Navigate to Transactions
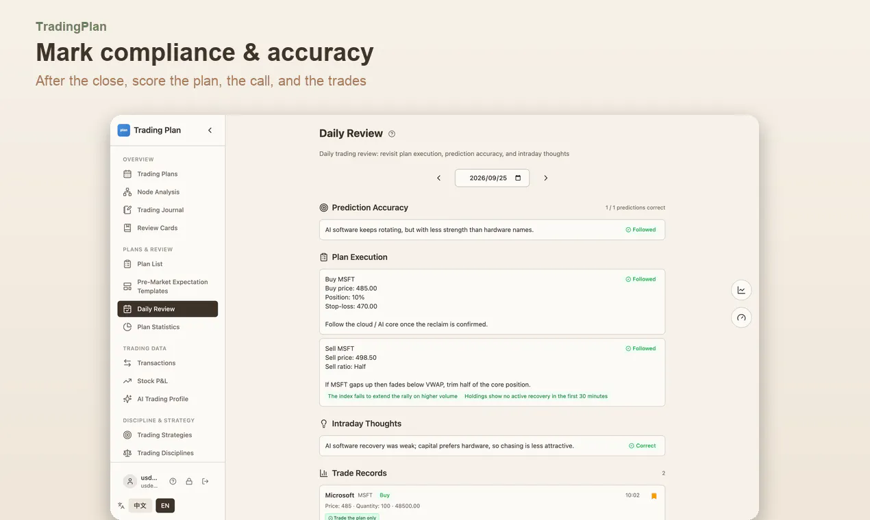The height and width of the screenshot is (520, 870). pyautogui.click(x=168, y=363)
